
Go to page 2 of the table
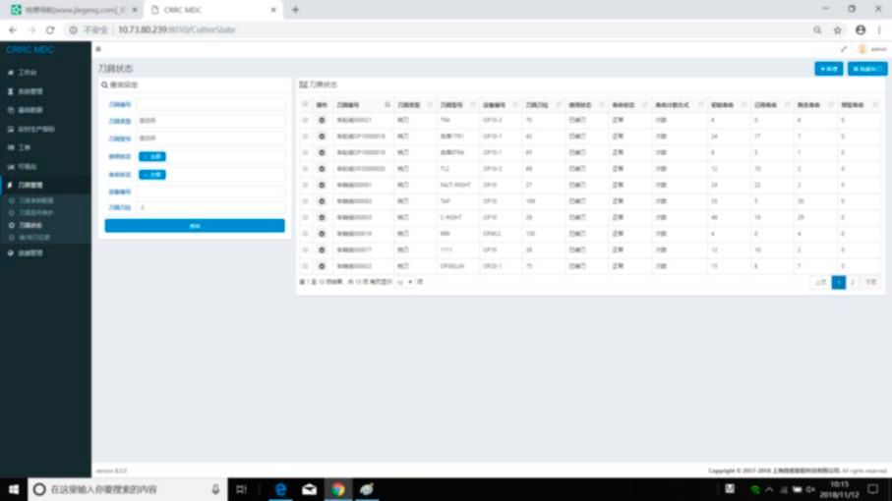tap(853, 282)
